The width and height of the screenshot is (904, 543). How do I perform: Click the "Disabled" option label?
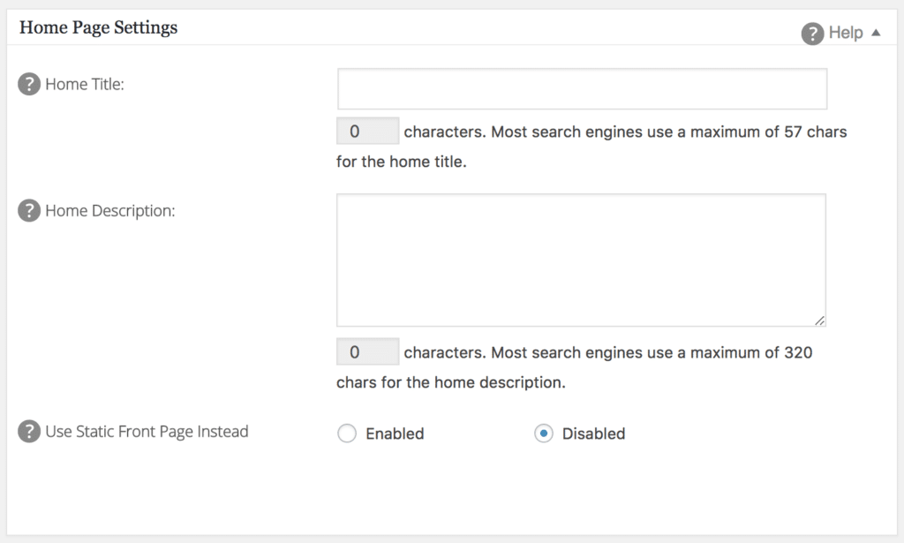594,434
